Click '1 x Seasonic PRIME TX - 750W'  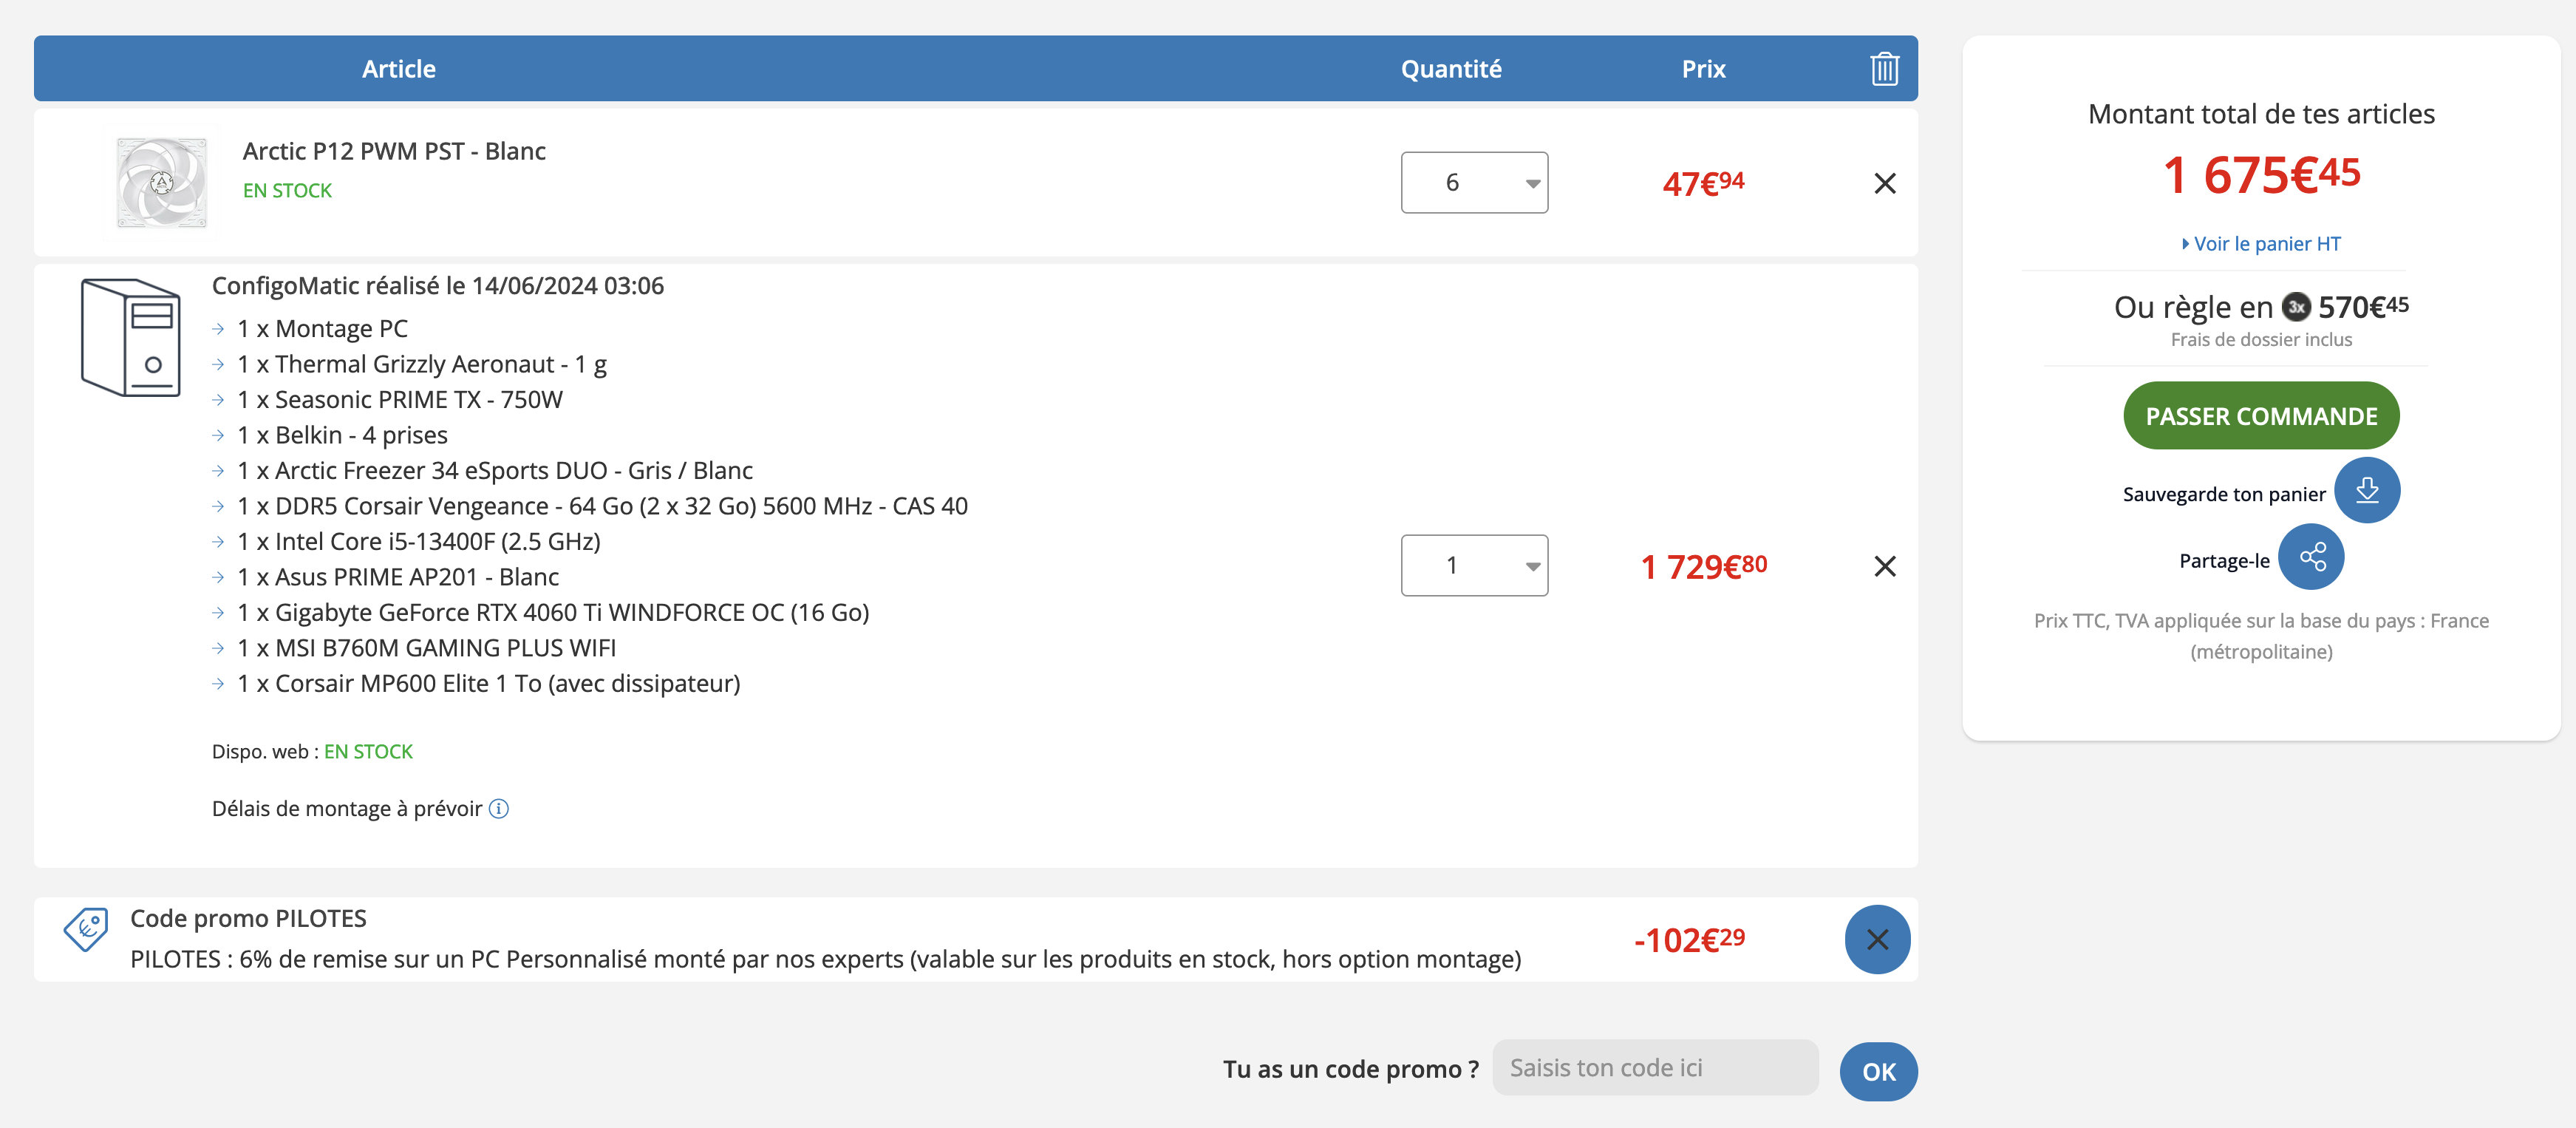(x=400, y=400)
